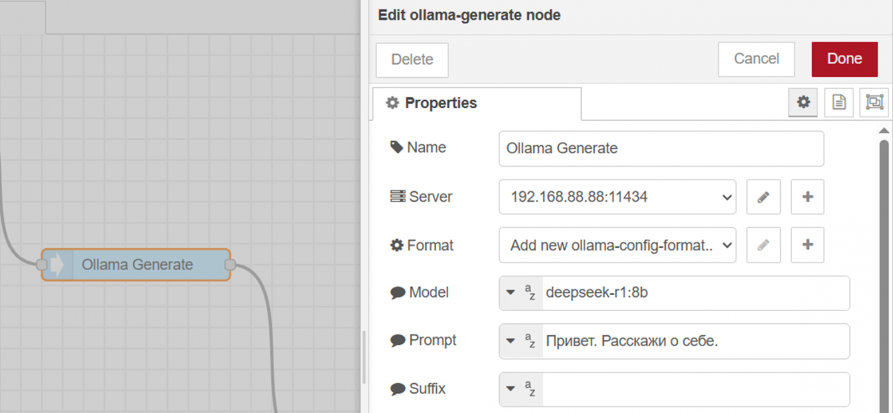Confirm changes with the Done button
This screenshot has width=893, height=413.
[844, 58]
